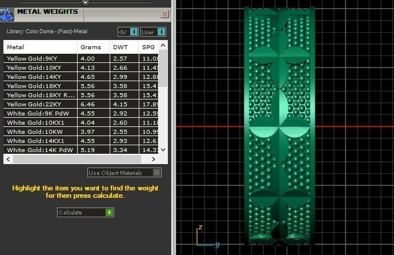Select the White Gold:14K PdW row

click(x=81, y=150)
